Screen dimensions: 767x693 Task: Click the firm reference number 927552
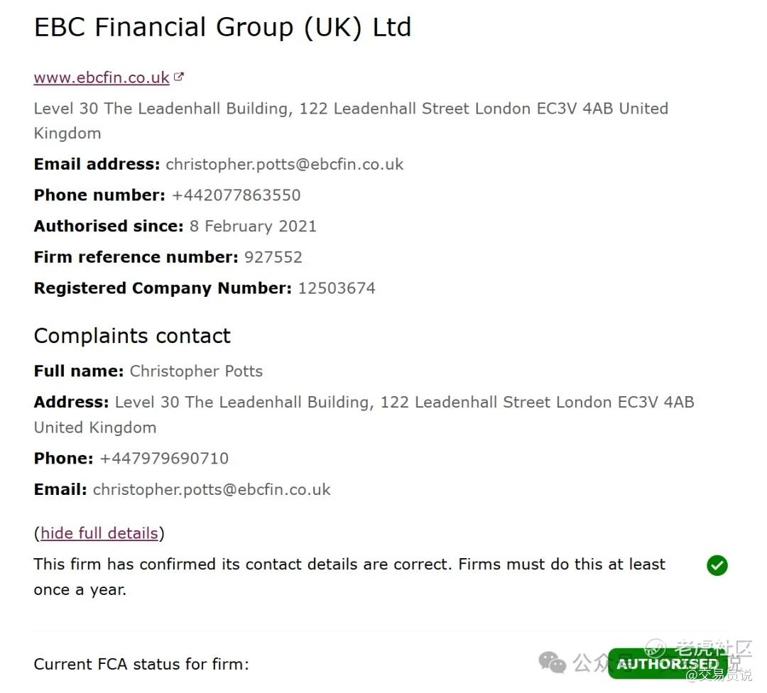(273, 257)
